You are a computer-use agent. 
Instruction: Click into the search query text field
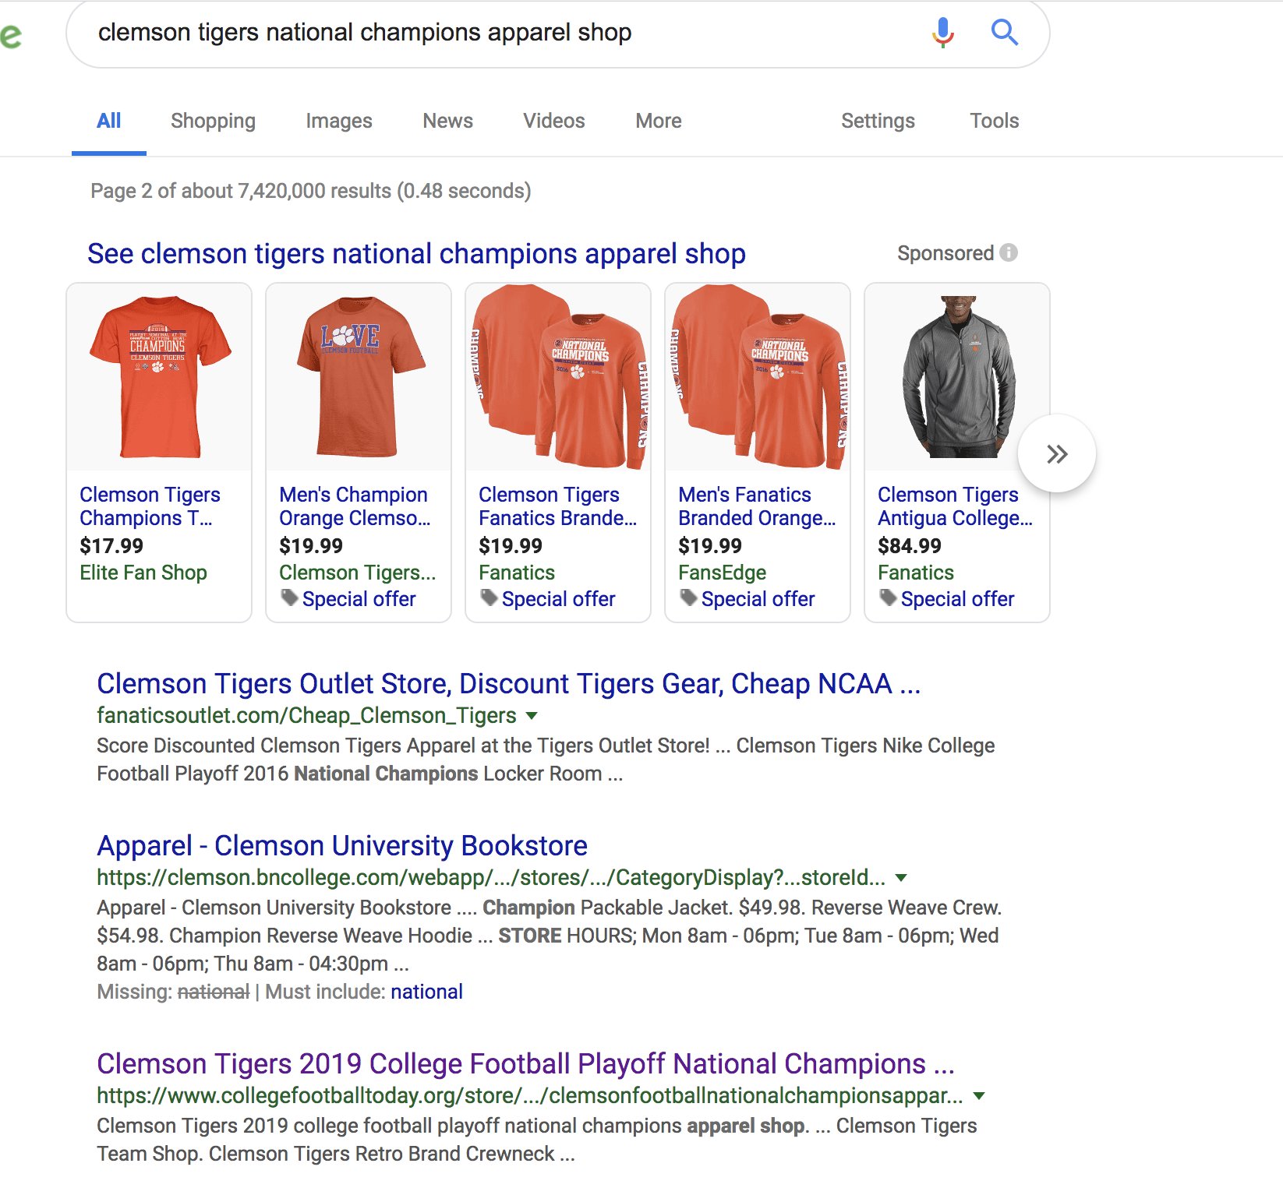499,33
